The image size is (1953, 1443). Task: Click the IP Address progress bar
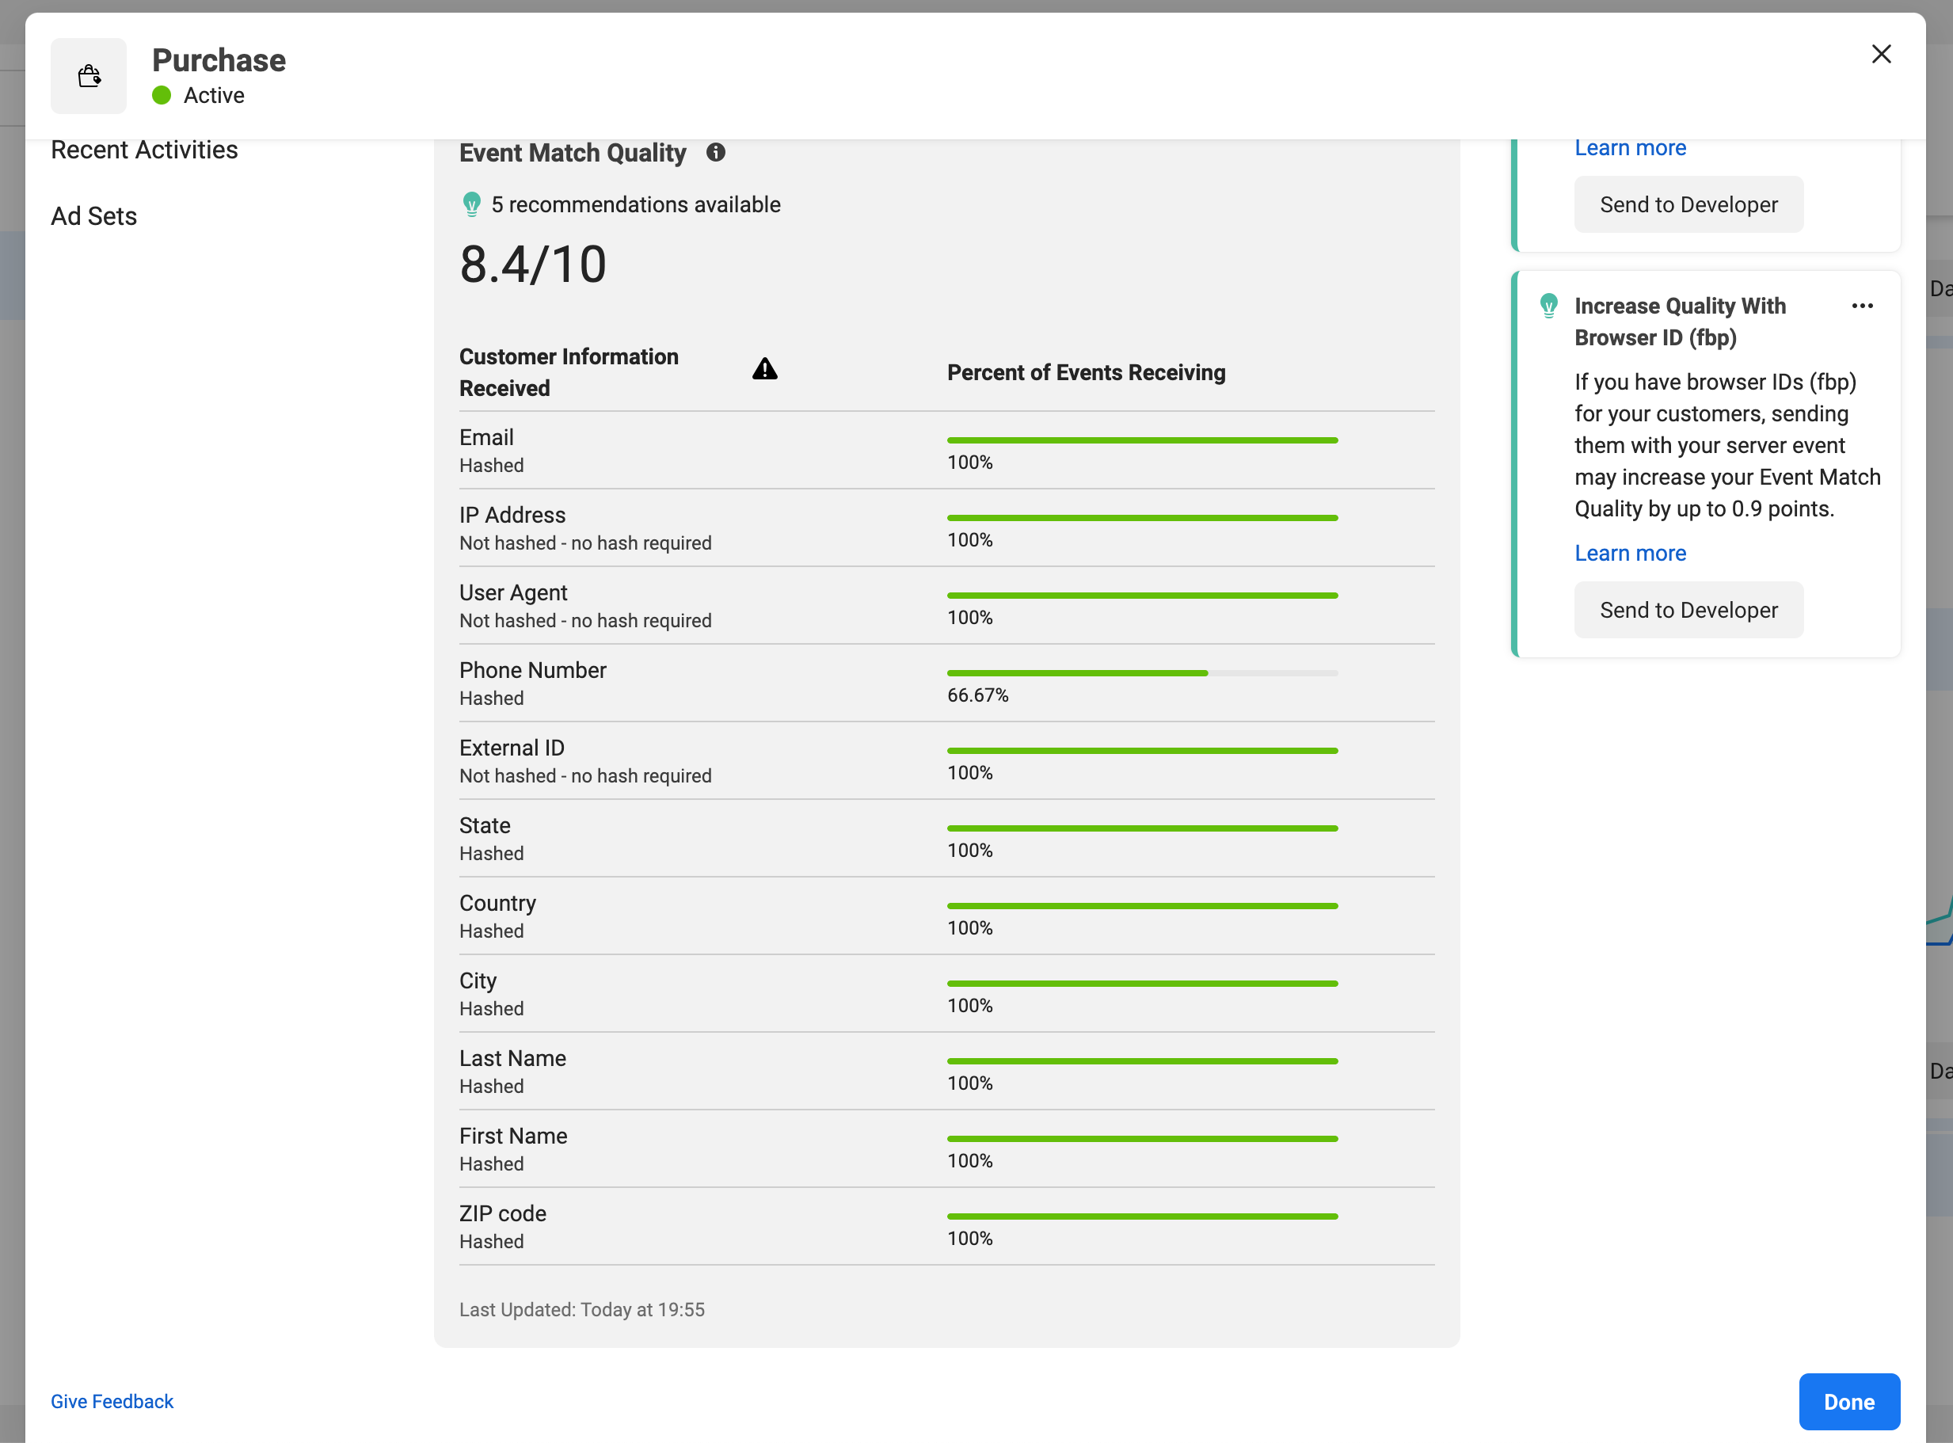pyautogui.click(x=1143, y=518)
